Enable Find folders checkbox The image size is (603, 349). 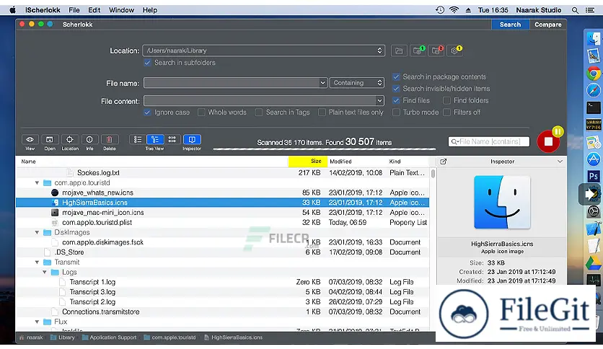coord(446,100)
